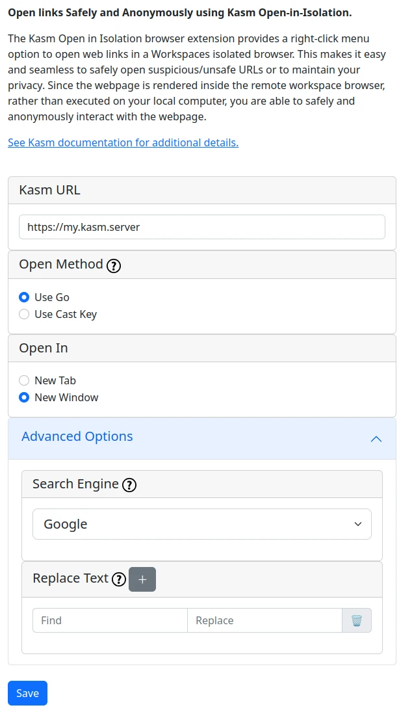
Task: Collapse the panel using the chevron-up arrow
Action: coord(376,439)
